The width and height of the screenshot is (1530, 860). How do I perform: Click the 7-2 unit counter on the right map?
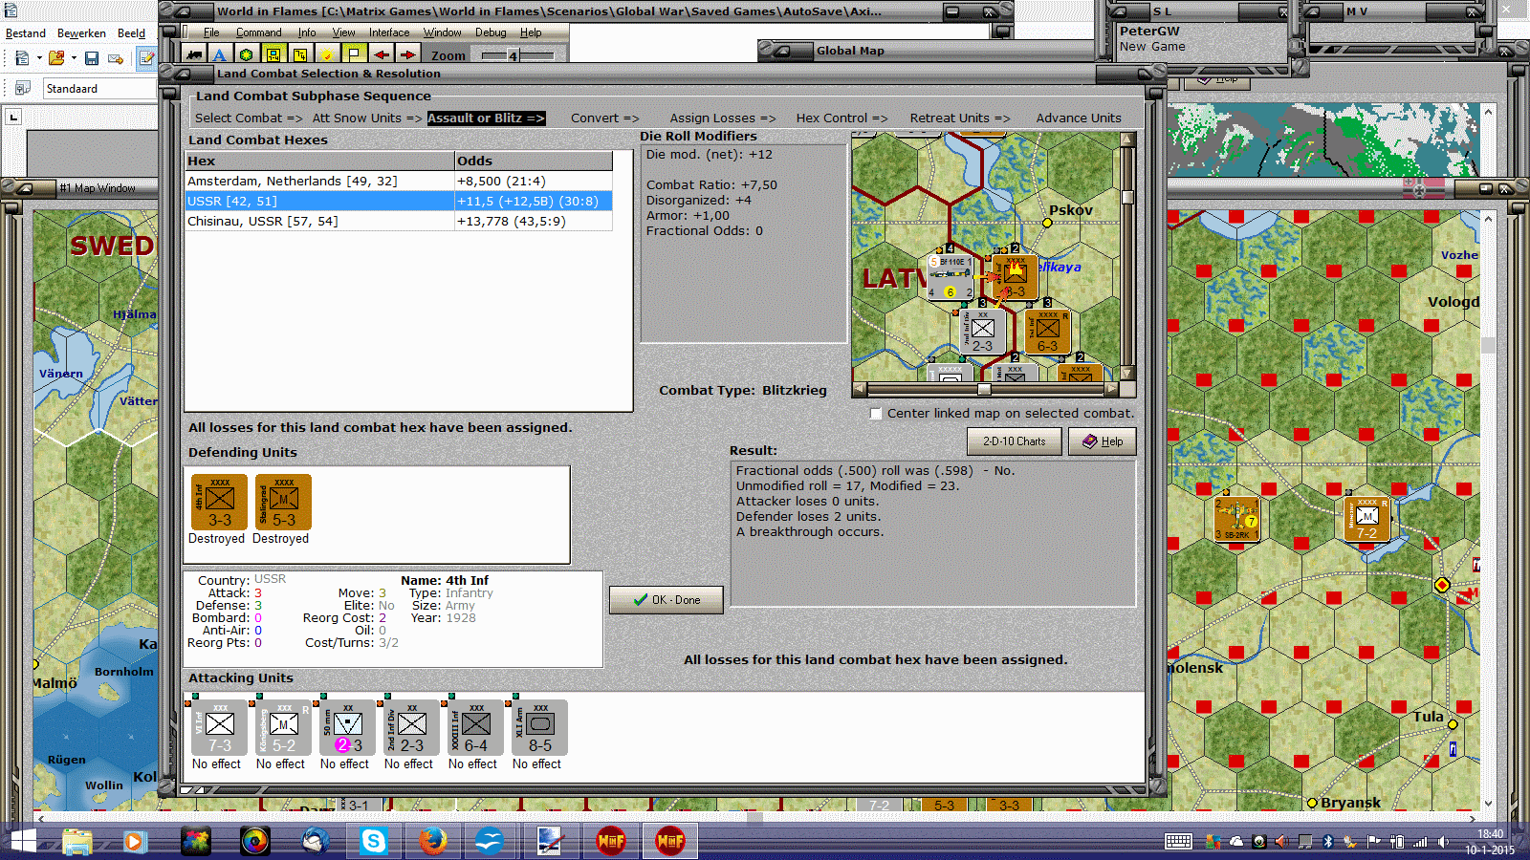(x=1366, y=519)
